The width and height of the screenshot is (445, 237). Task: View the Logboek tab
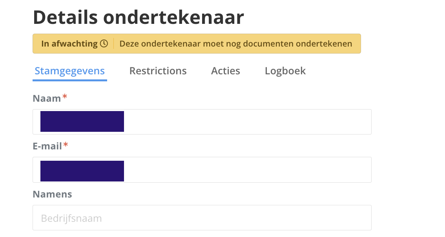[x=285, y=71]
